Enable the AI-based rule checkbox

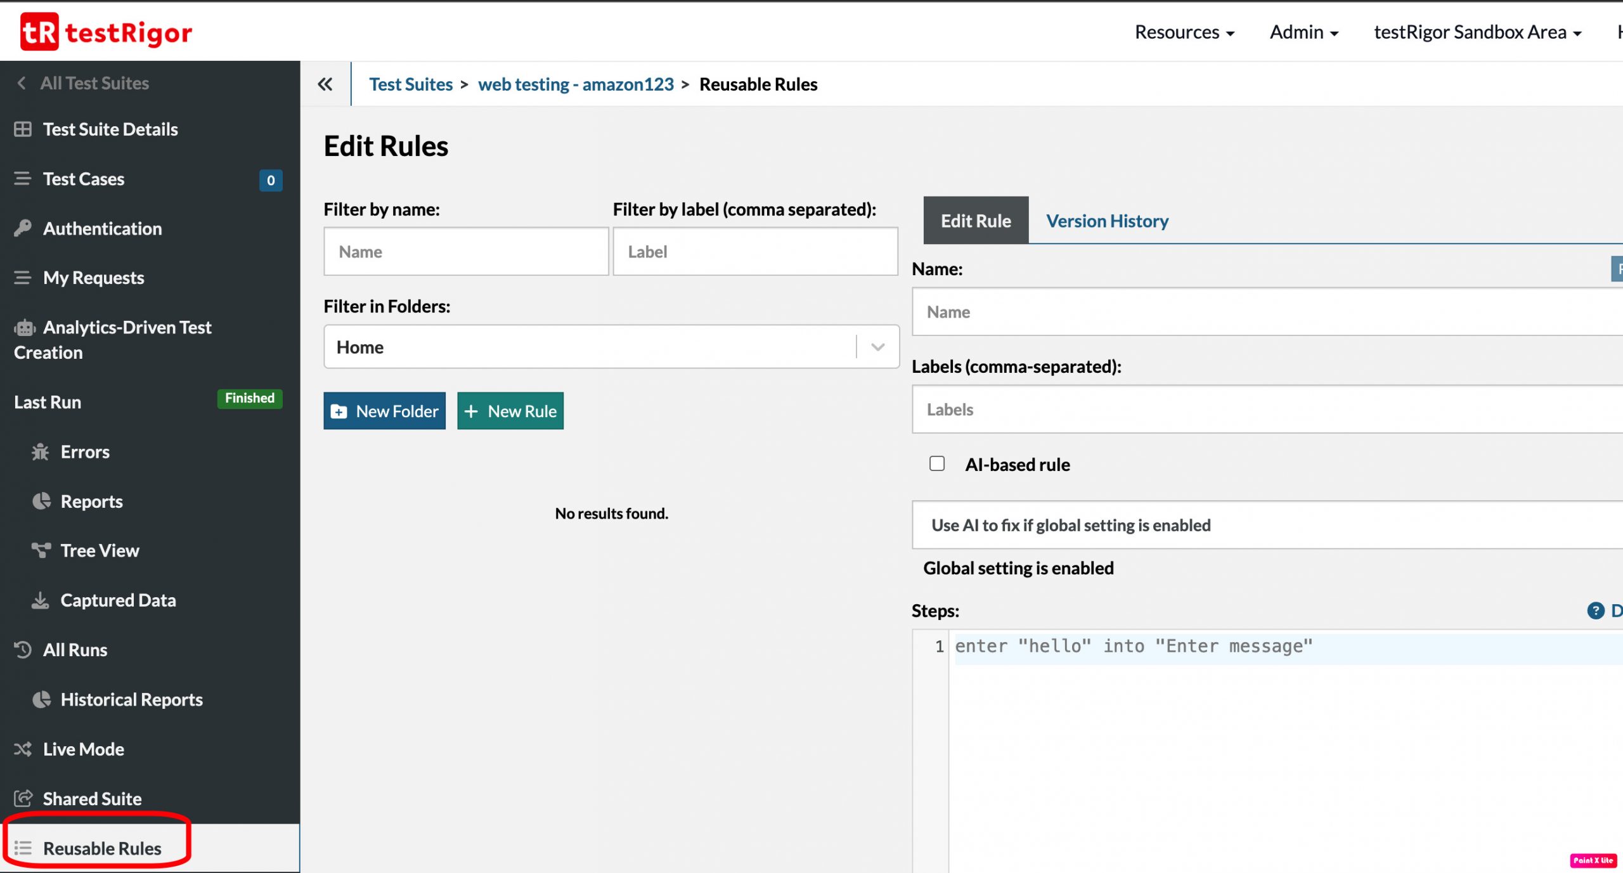937,463
